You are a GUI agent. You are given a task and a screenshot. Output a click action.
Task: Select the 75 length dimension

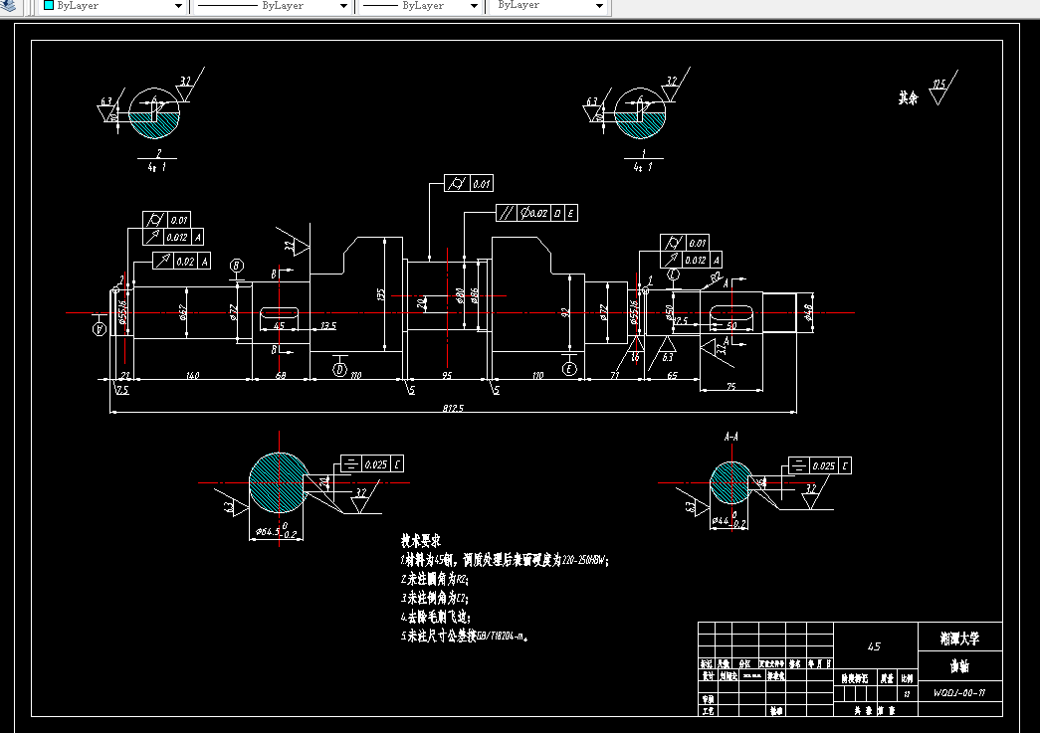tap(730, 386)
